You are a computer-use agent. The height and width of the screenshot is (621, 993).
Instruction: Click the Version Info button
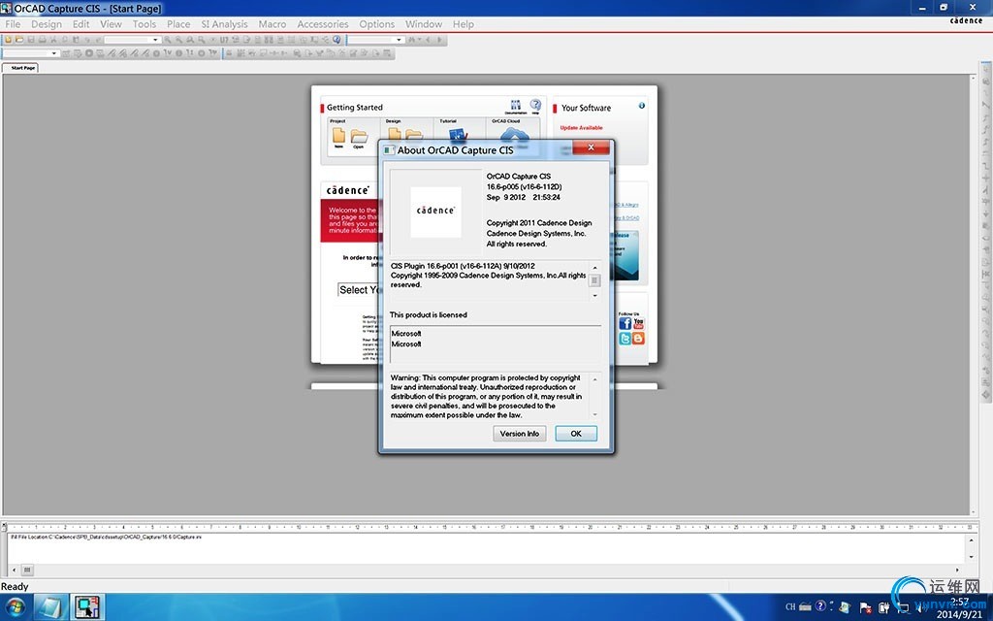(x=520, y=434)
